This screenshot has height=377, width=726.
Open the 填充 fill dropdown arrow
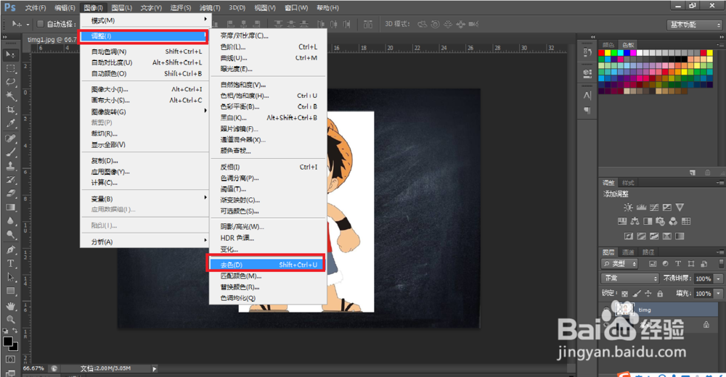[718, 294]
